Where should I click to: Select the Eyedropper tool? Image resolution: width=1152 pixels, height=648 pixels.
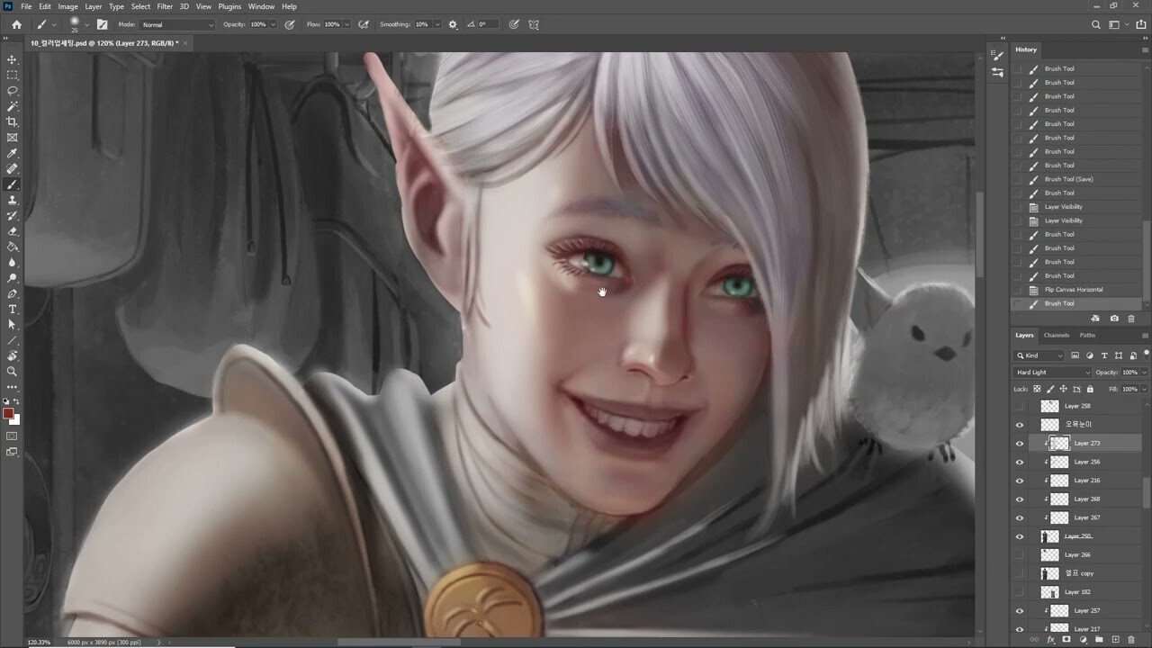pyautogui.click(x=13, y=153)
